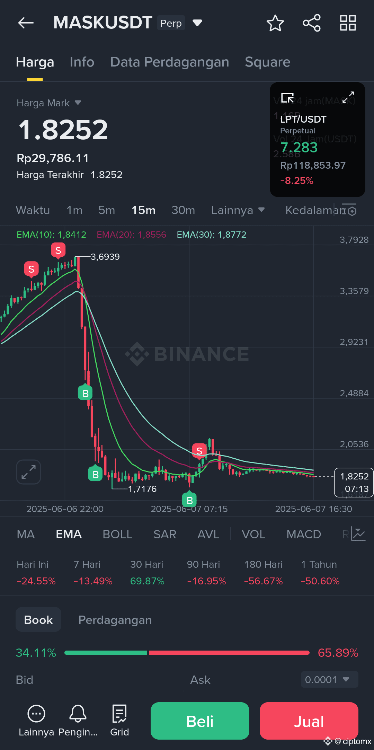Open the Lainnya timeframe dropdown

tap(238, 210)
